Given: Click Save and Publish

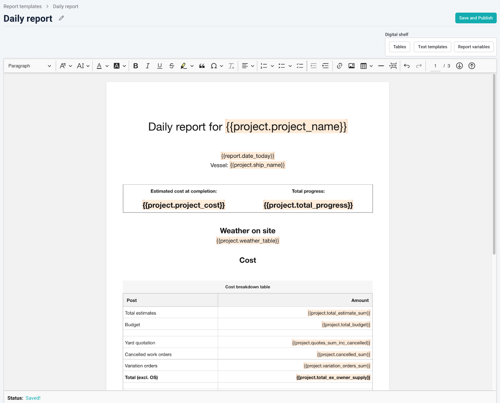Looking at the screenshot, I should pyautogui.click(x=476, y=18).
